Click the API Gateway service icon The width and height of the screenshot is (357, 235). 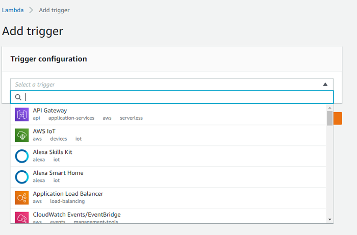(22, 114)
